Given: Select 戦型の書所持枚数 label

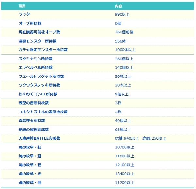Looking at the screenshot, I should pyautogui.click(x=34, y=103).
